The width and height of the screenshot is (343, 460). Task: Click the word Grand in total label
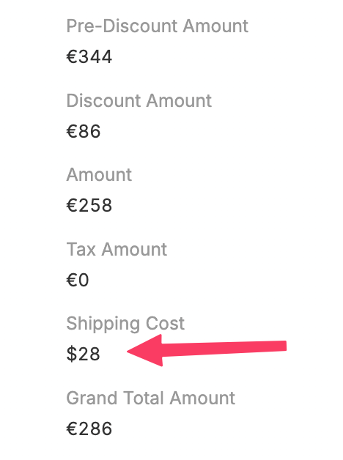coord(92,398)
